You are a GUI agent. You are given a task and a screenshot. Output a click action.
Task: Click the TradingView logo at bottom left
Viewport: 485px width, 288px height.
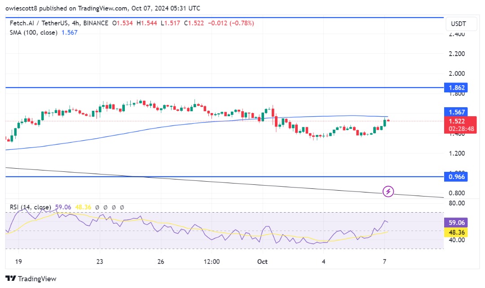click(31, 279)
